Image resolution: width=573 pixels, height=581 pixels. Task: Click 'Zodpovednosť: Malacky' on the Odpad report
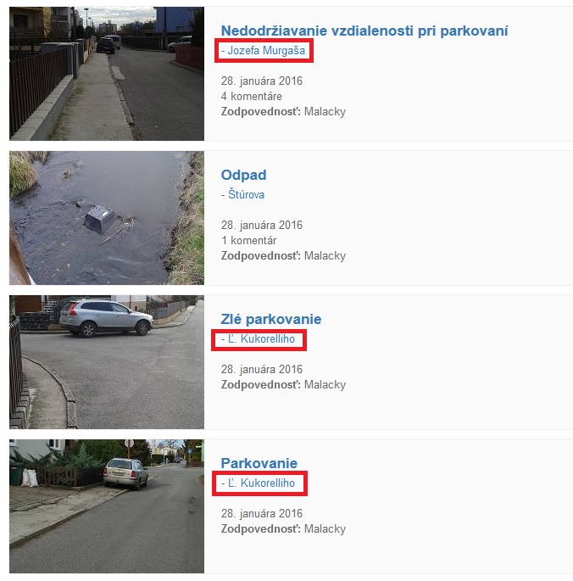(283, 256)
